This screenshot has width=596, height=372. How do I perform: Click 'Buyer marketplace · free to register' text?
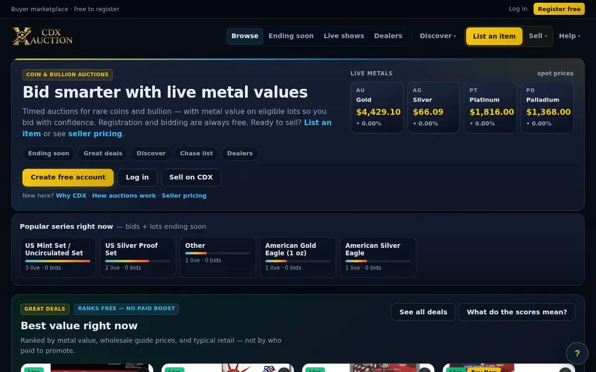65,9
